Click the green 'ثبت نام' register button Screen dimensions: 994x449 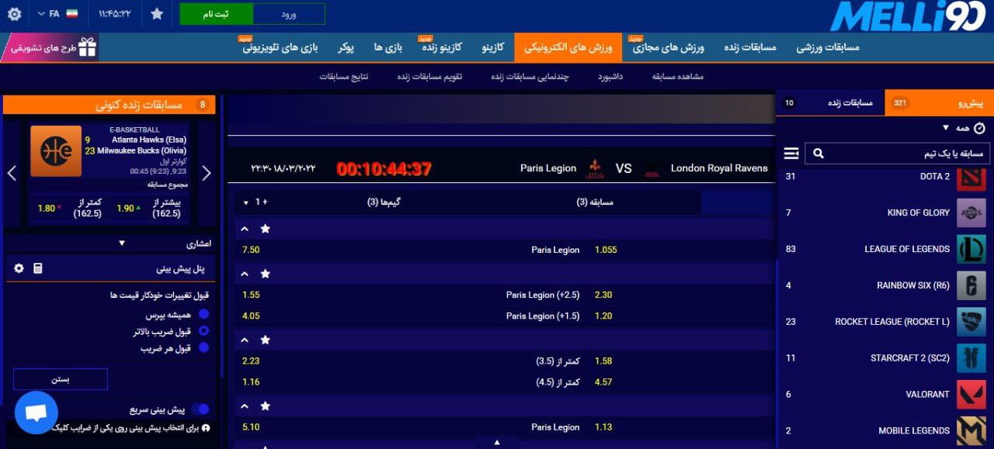216,14
